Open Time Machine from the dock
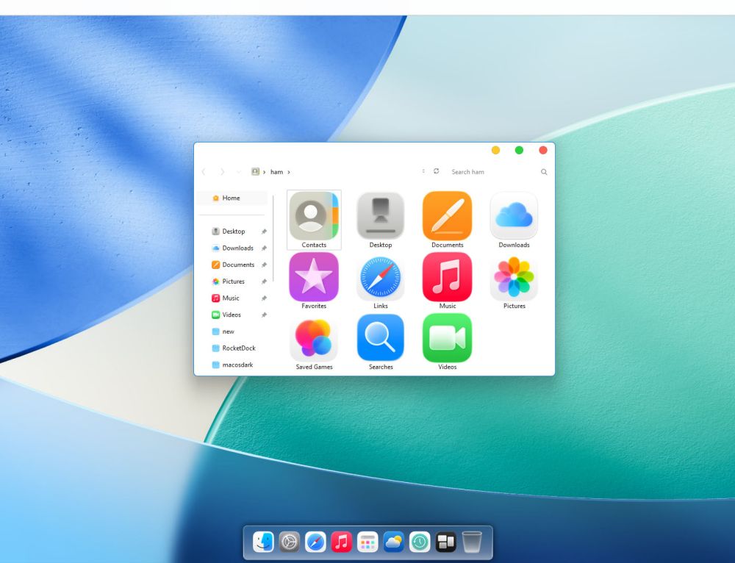 coord(419,542)
